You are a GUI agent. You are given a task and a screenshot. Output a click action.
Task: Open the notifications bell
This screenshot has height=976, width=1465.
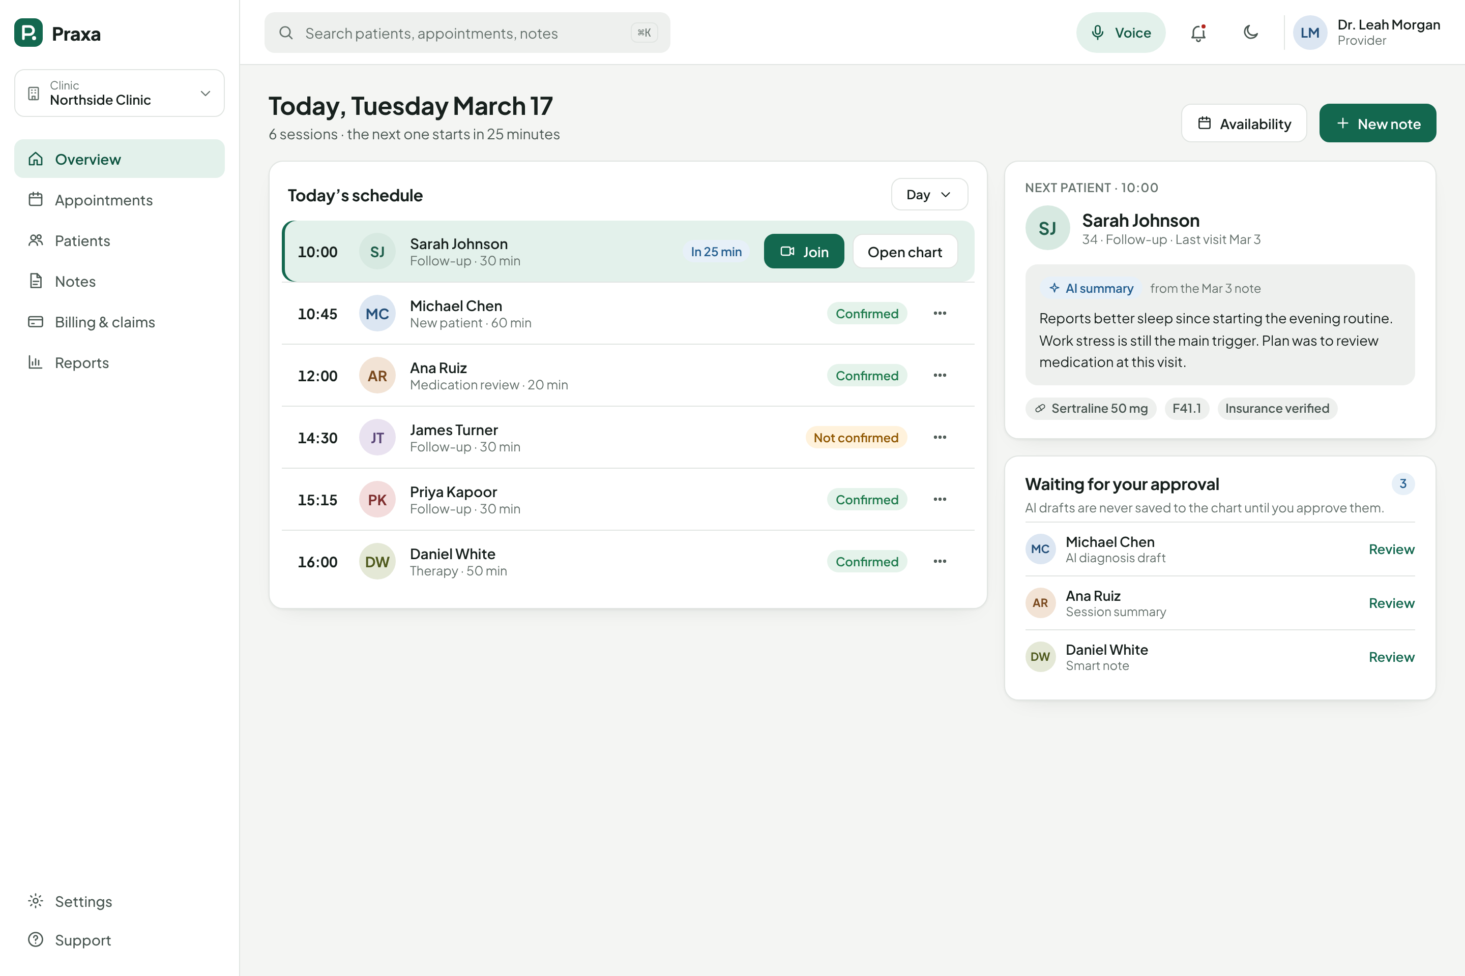(x=1198, y=33)
